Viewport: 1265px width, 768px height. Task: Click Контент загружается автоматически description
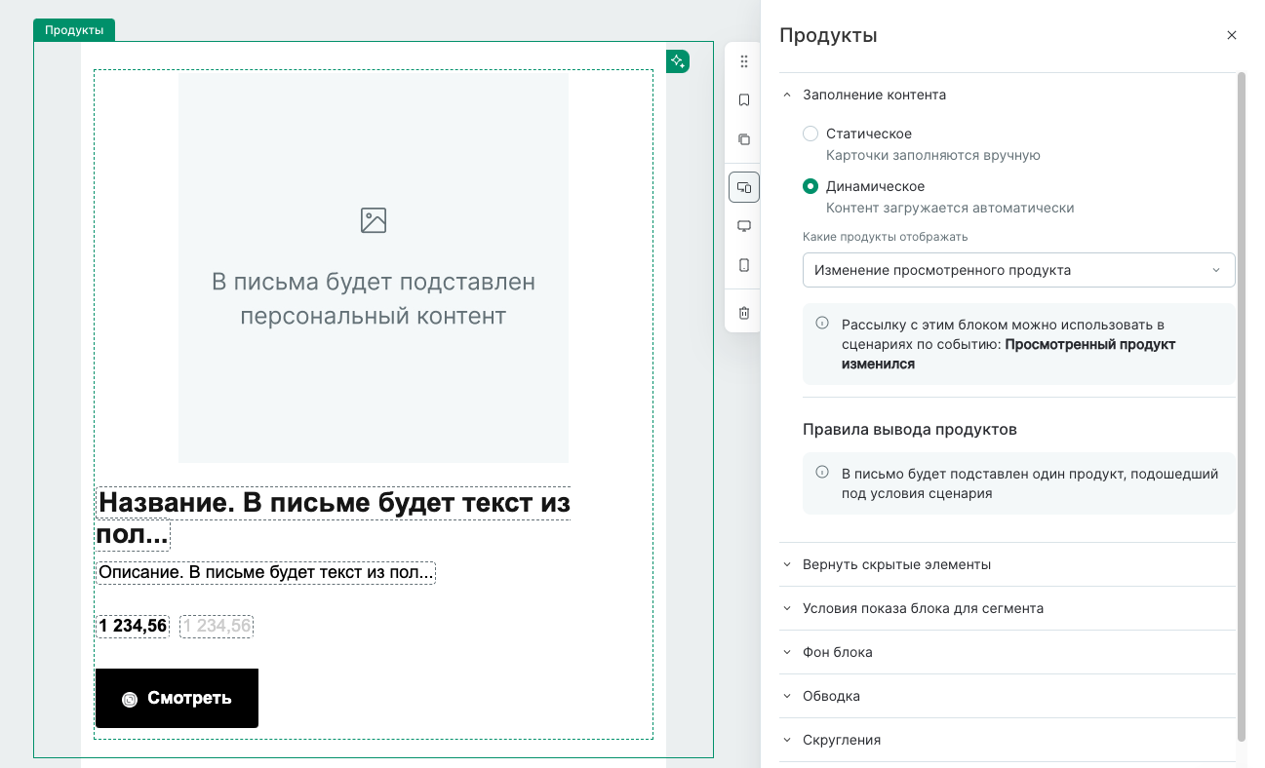[x=950, y=208]
